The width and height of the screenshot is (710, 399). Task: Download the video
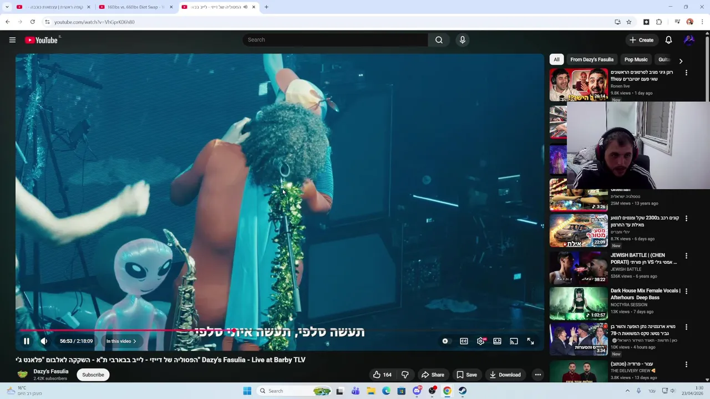coord(505,375)
